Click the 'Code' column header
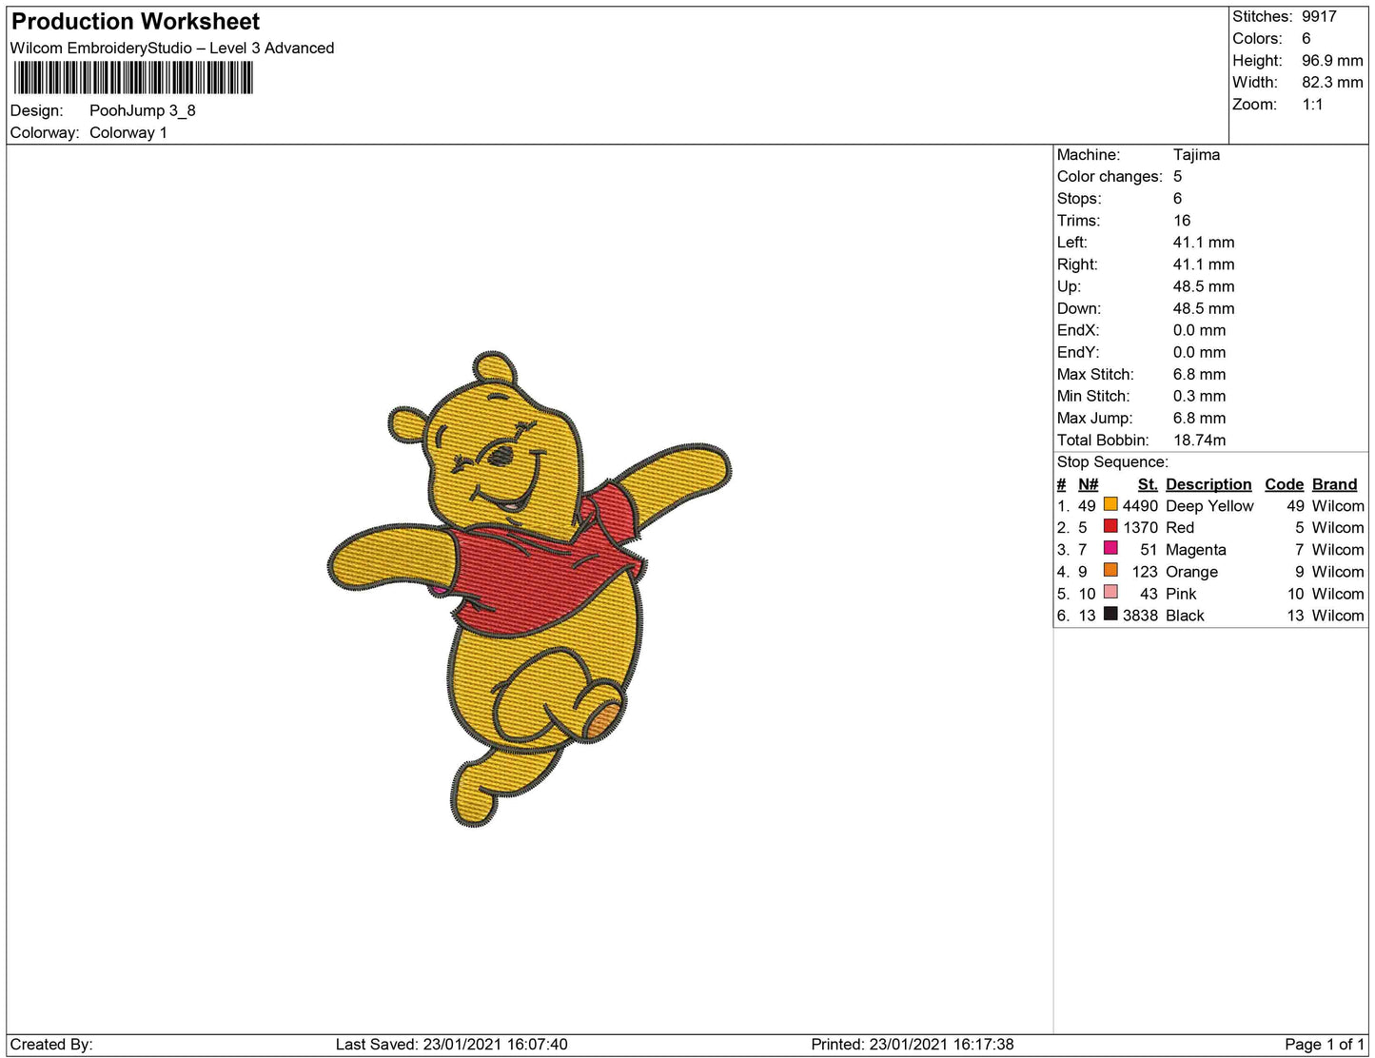The height and width of the screenshot is (1058, 1375). (x=1284, y=484)
